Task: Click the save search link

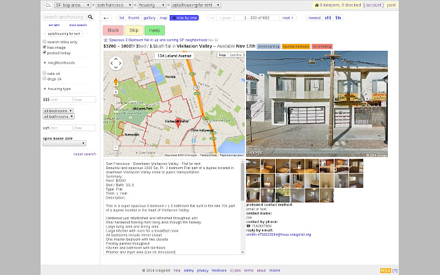Action: tap(78, 25)
